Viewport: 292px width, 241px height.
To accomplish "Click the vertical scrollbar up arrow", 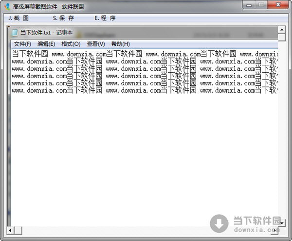I will (282, 29).
